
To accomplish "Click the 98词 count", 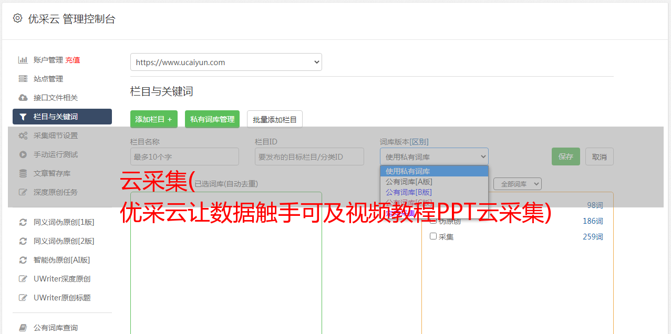I will point(595,205).
